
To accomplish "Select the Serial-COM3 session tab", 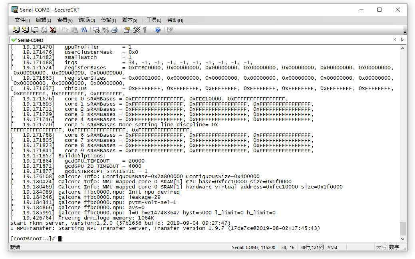I will [x=28, y=40].
